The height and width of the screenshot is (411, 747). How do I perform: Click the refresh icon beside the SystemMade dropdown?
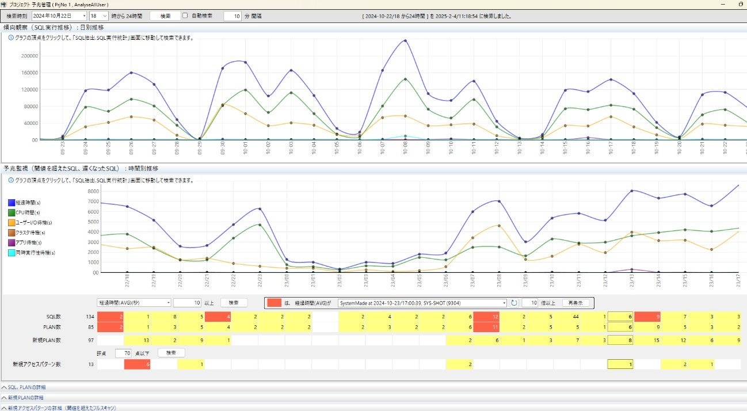[x=514, y=303]
